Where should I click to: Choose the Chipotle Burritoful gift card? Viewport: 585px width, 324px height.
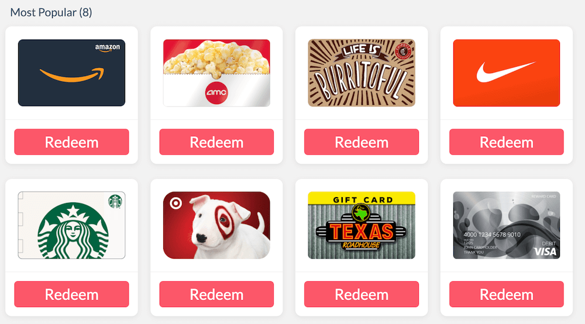click(362, 73)
